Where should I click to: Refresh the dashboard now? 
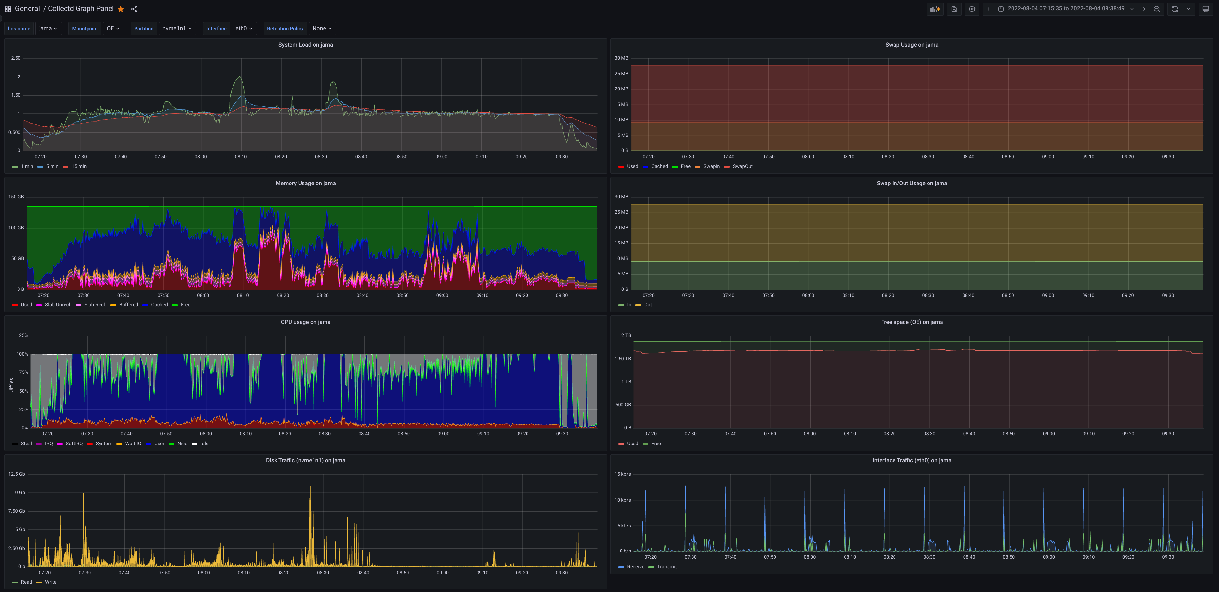point(1175,9)
